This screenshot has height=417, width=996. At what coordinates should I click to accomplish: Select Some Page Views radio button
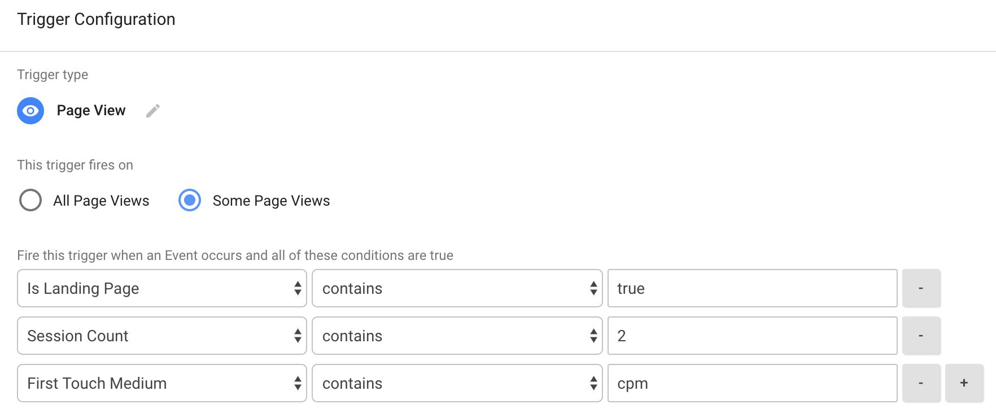[190, 200]
